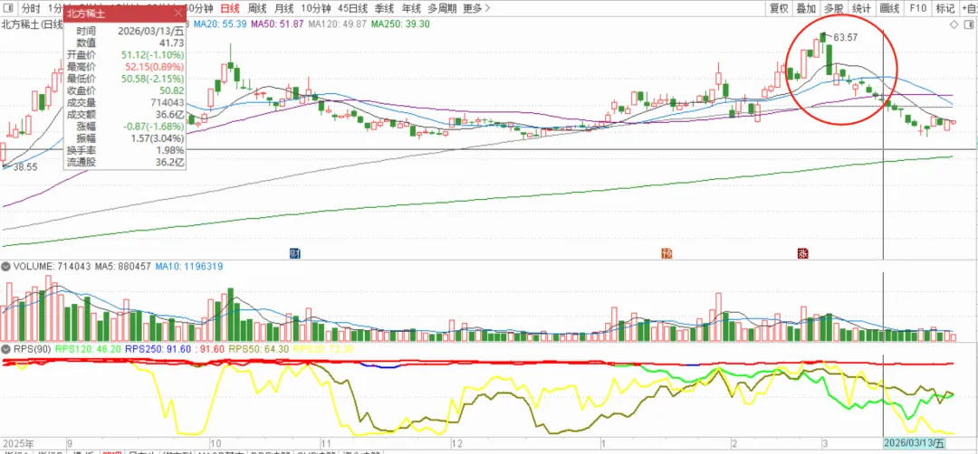
Task: Click the MA10: 1196319 volume label
Action: pos(189,266)
